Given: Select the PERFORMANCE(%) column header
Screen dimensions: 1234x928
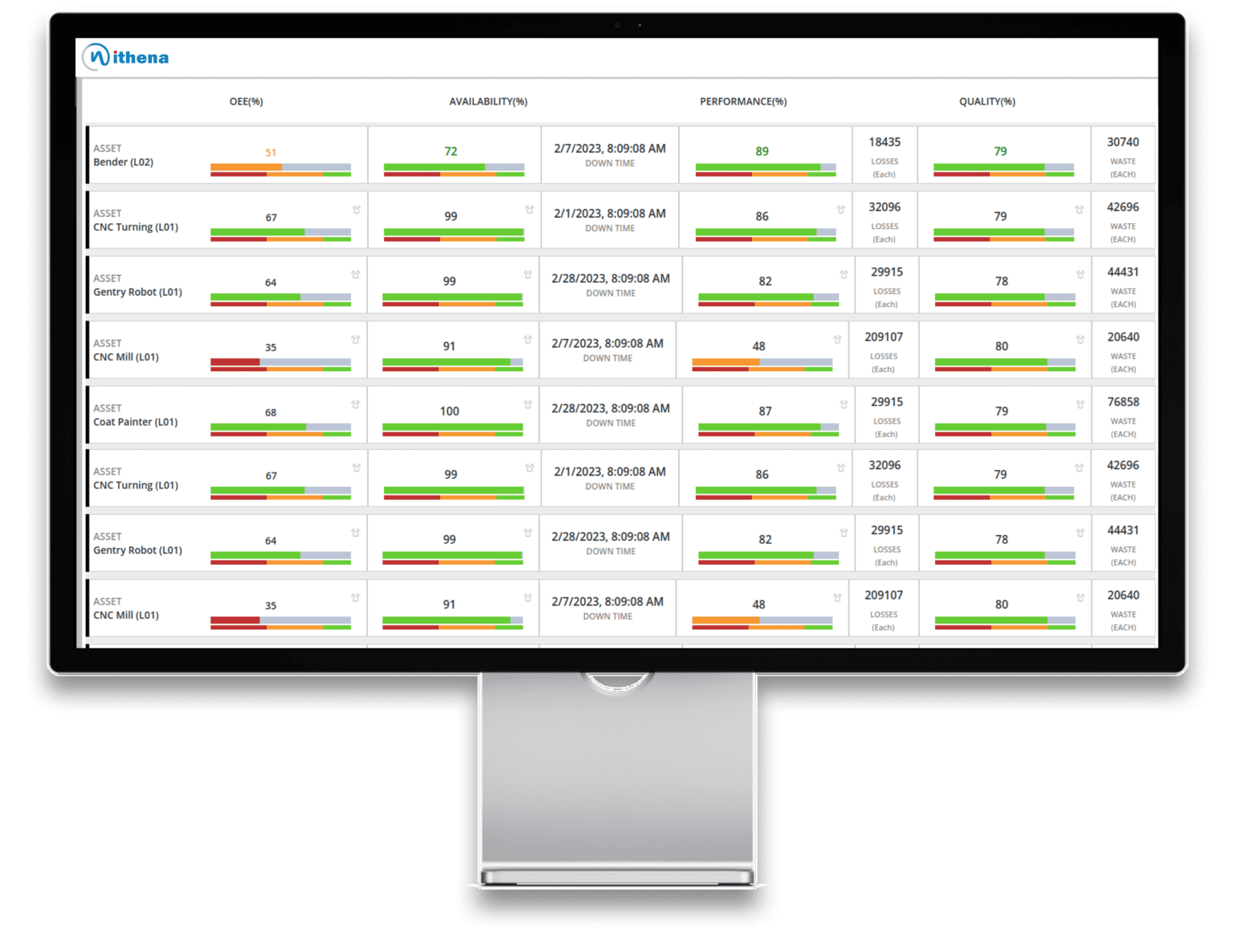Looking at the screenshot, I should [743, 101].
